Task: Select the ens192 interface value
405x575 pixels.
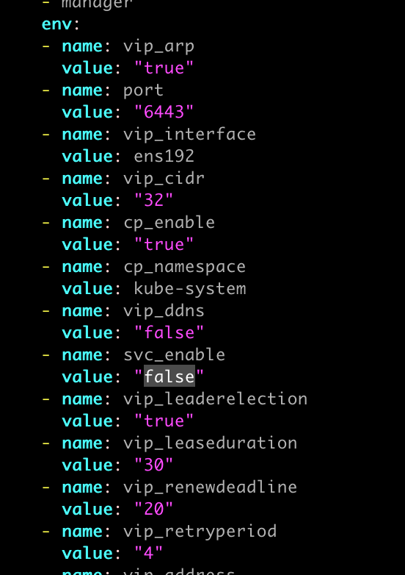Action: (164, 156)
